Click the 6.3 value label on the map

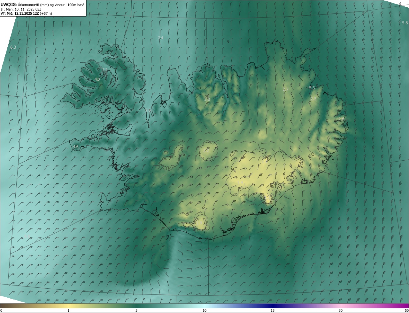pos(13,47)
